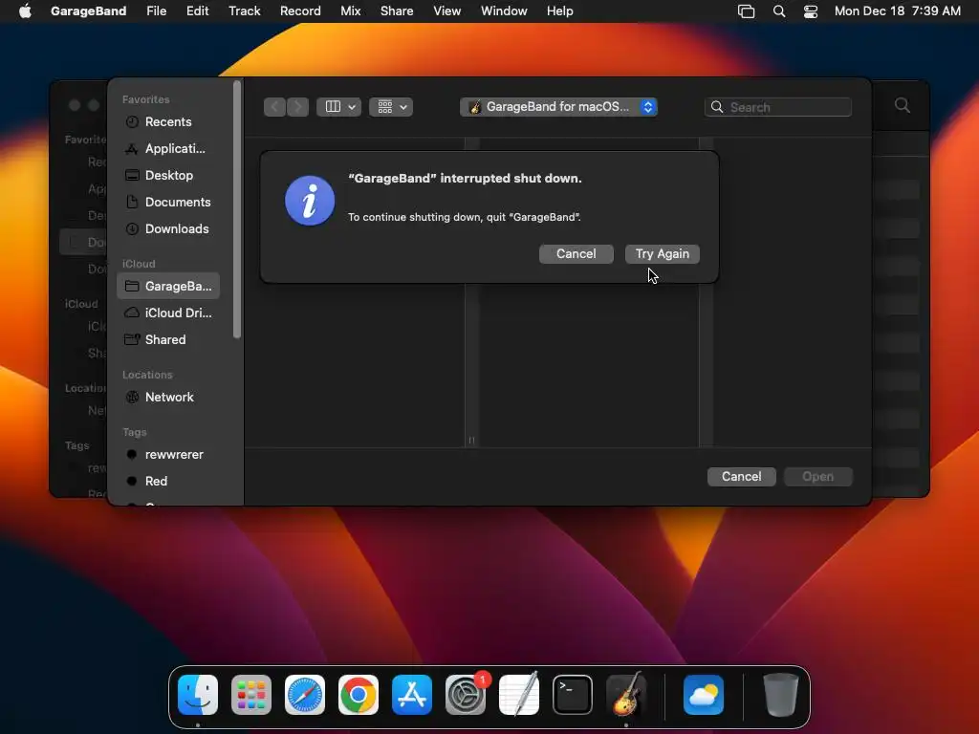Viewport: 979px width, 734px height.
Task: Click the screen mirroring icon in the menu bar
Action: [x=746, y=11]
